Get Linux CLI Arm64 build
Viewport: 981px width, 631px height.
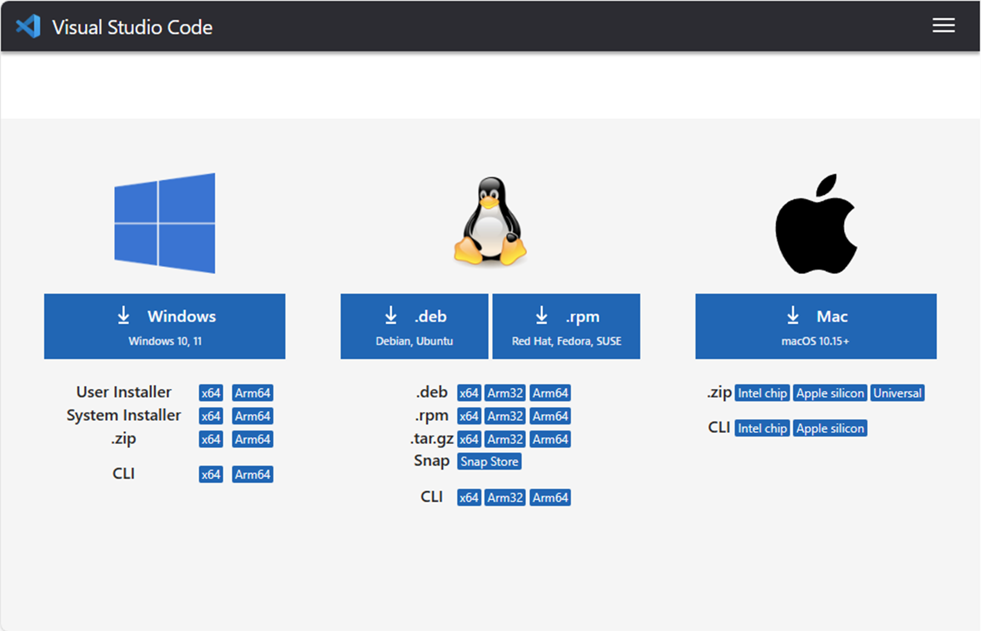(550, 498)
